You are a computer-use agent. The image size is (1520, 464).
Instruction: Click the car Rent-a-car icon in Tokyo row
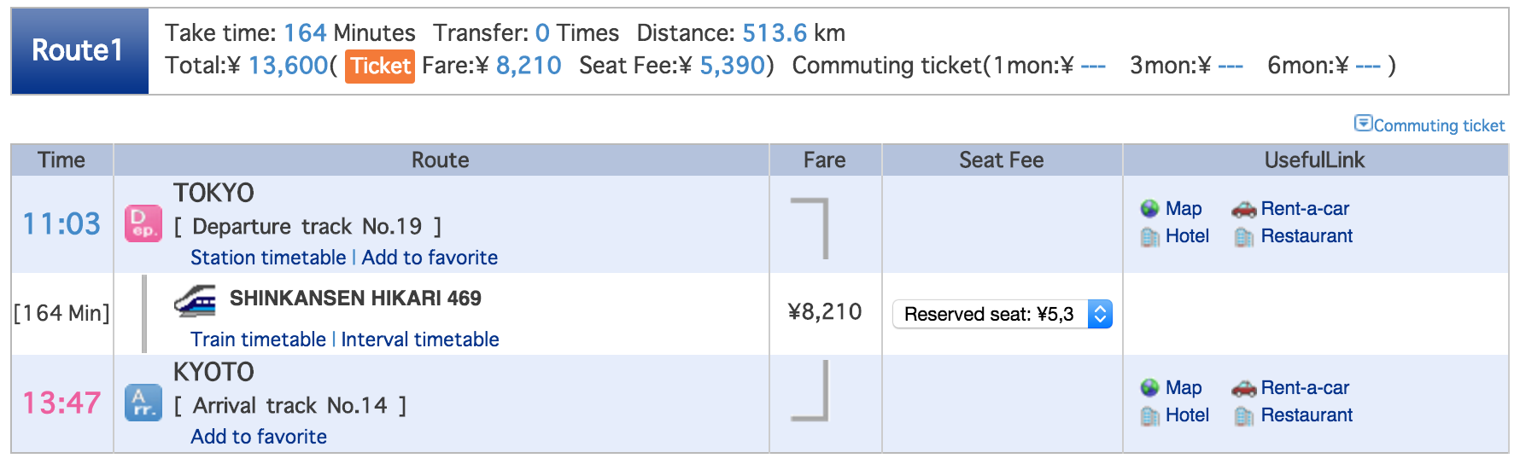coord(1244,209)
